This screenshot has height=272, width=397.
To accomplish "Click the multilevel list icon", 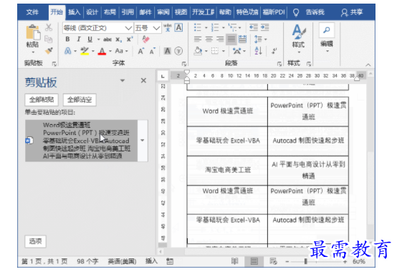I will (x=232, y=27).
